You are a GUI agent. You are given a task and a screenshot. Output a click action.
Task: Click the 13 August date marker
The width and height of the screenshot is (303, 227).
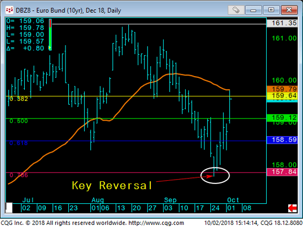pyautogui.click(x=121, y=208)
